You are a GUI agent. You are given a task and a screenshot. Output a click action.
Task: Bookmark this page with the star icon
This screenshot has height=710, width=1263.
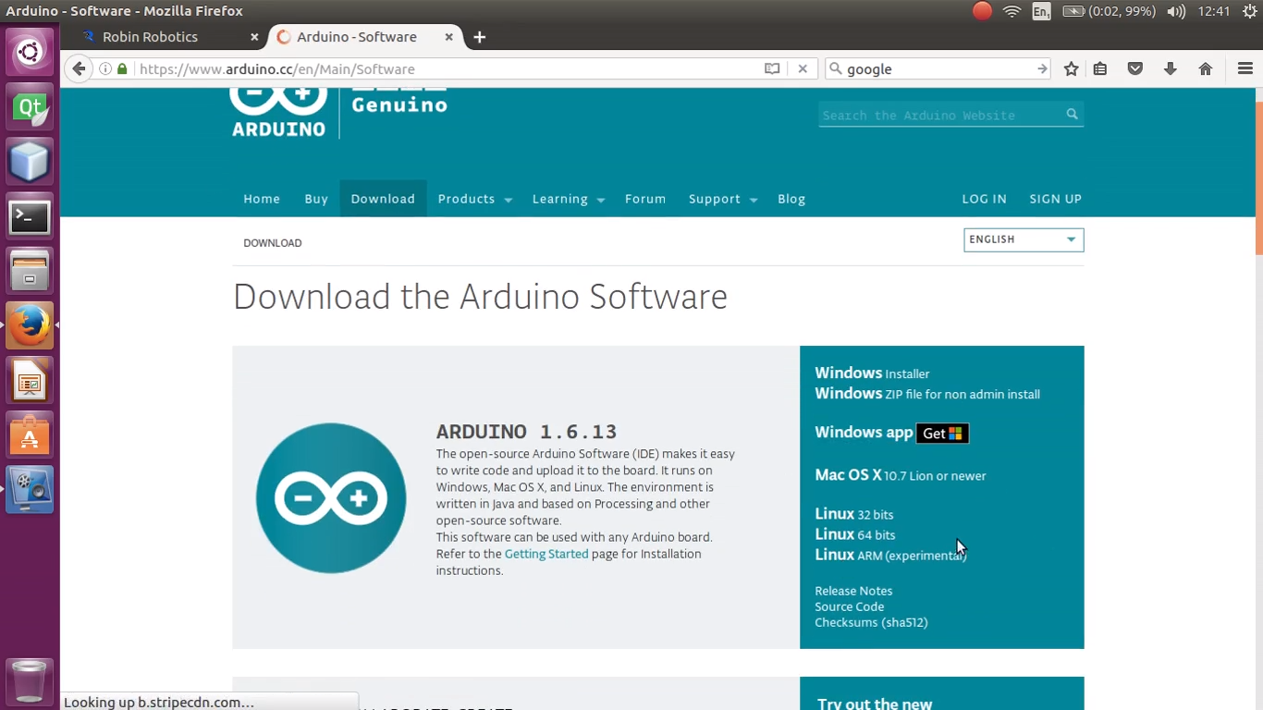pos(1070,68)
